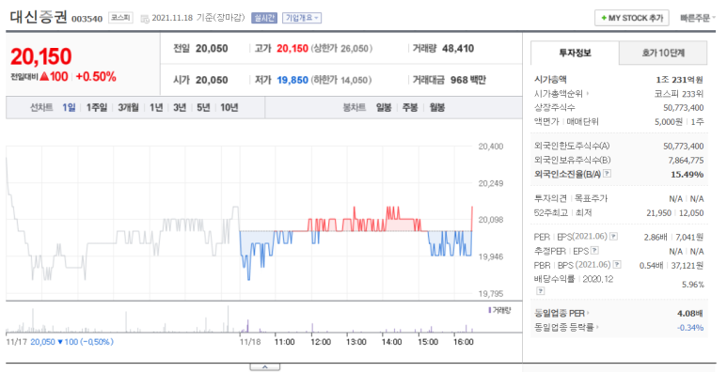This screenshot has height=372, width=727.
Task: Click the 액면가 value 5,000원
Action: click(669, 121)
